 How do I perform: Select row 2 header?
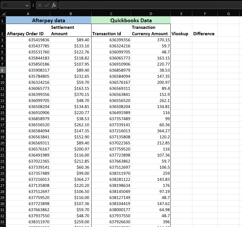click(3, 30)
